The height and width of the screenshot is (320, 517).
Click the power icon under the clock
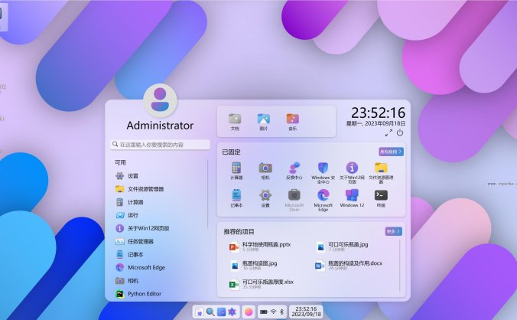point(400,132)
